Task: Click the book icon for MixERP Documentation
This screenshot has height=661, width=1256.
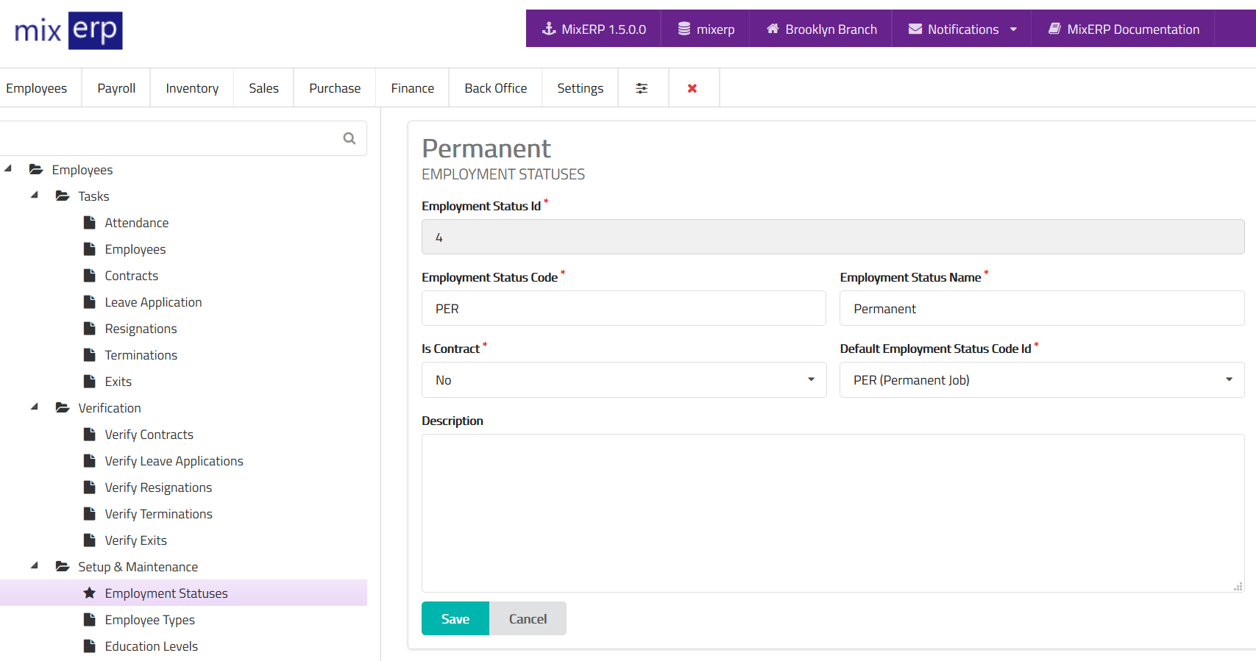Action: 1054,29
